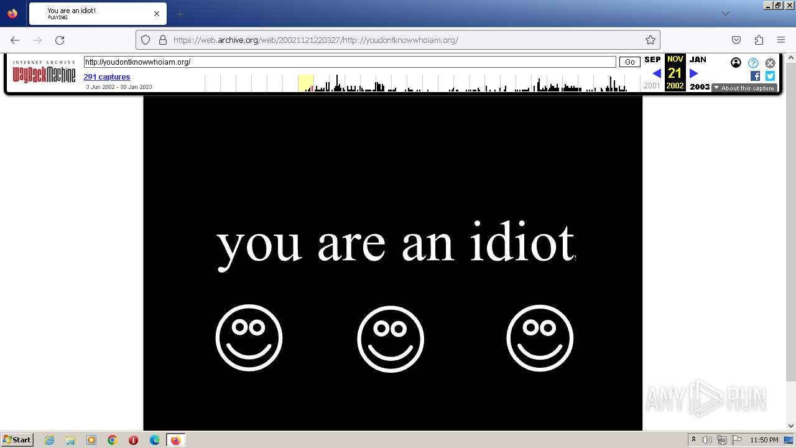Switch to Firefox taskbar button
Screen dimensions: 796x448
tap(175, 440)
